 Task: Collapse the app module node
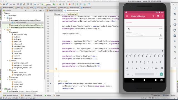pos(3,13)
